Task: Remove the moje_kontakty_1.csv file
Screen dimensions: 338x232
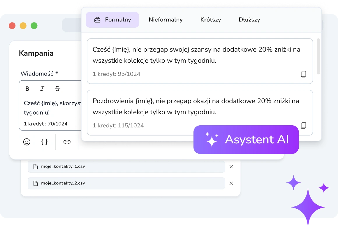Action: [x=231, y=166]
